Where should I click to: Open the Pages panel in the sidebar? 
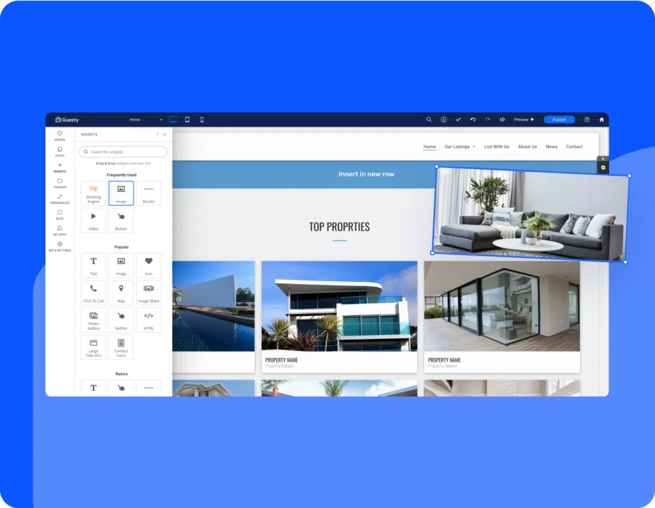60,152
